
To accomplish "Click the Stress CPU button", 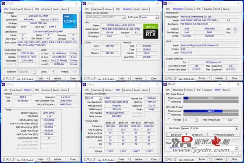I will (197, 134).
